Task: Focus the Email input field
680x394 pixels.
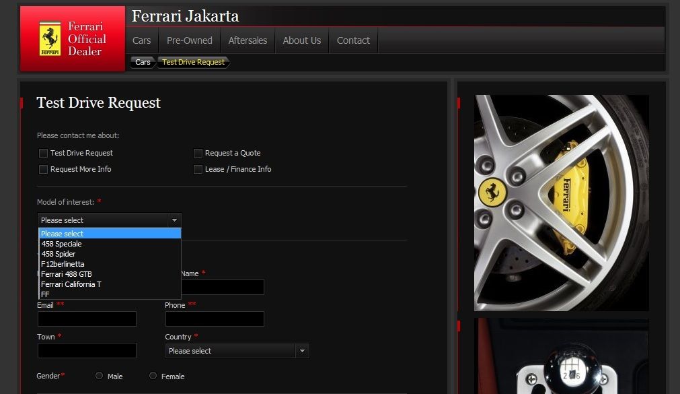Action: pyautogui.click(x=87, y=319)
